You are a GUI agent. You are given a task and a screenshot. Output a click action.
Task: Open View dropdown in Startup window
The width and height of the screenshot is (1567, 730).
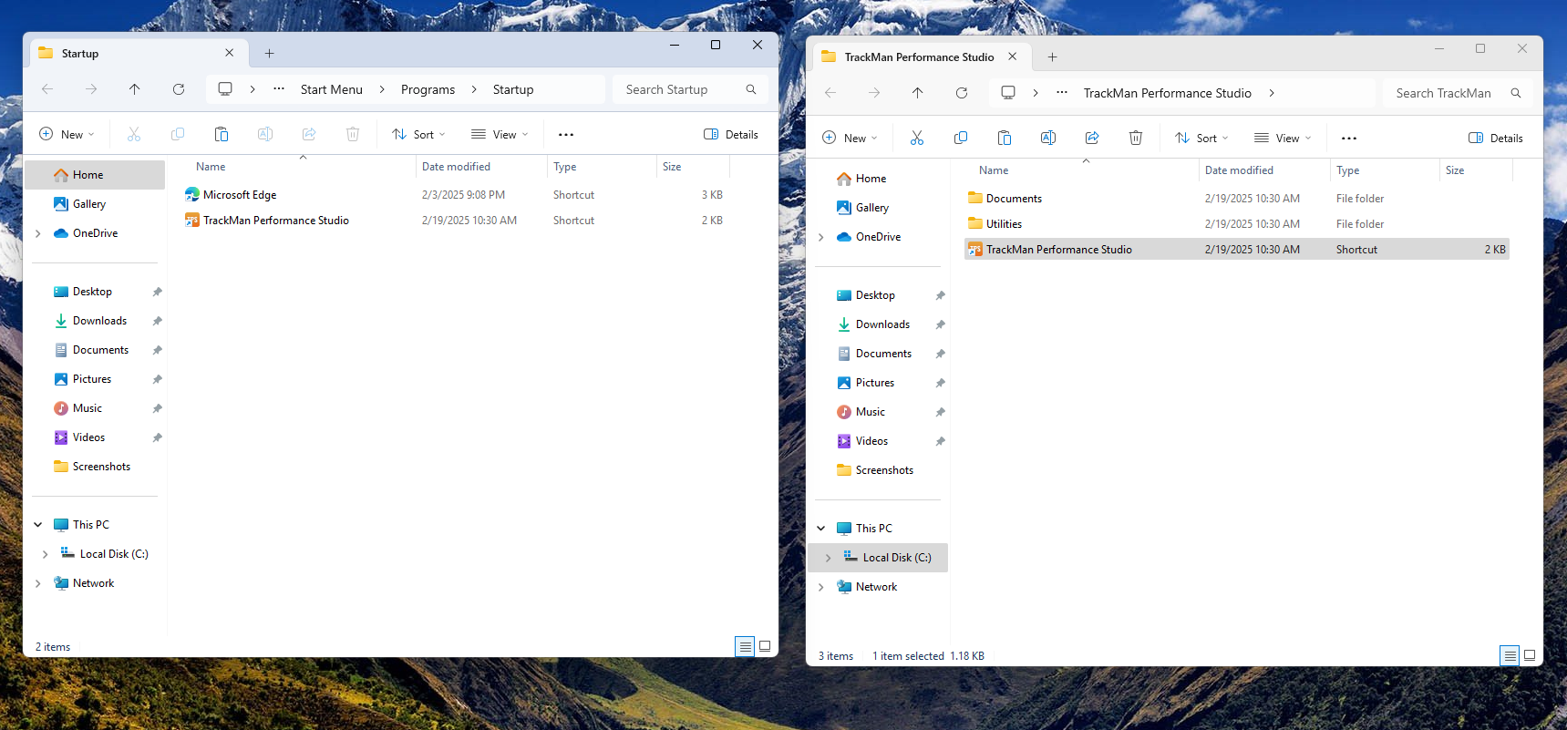tap(500, 135)
